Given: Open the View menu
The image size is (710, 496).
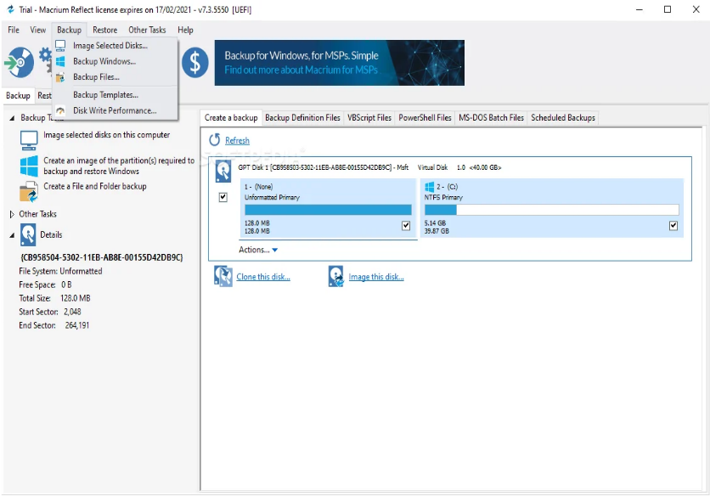Looking at the screenshot, I should point(38,30).
